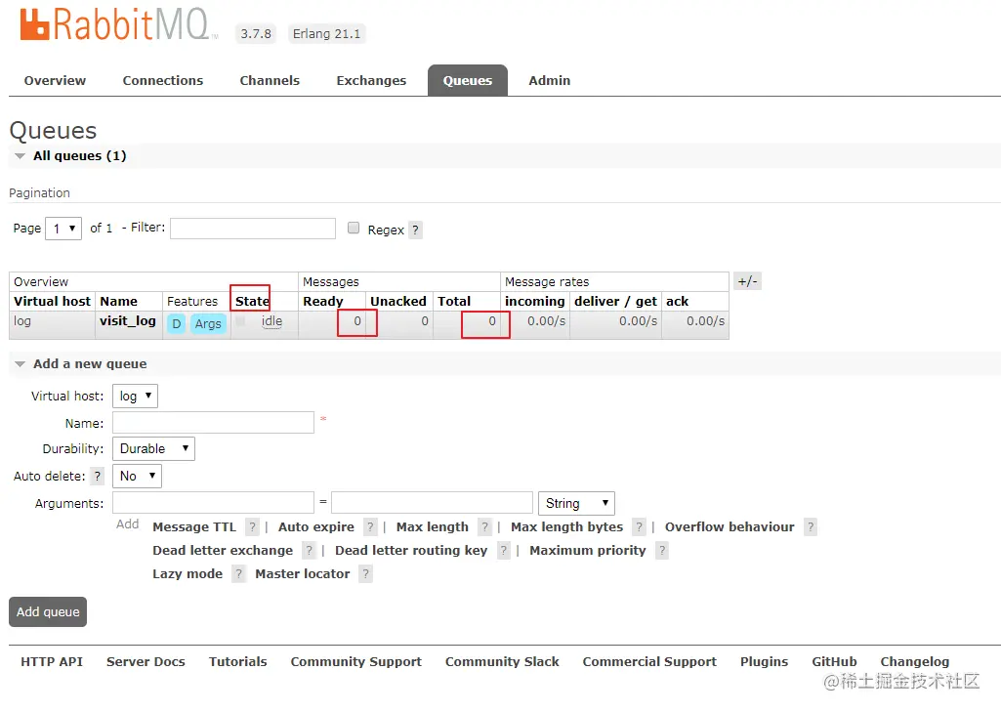Focus the queue Filter input field
1001x712 pixels.
pyautogui.click(x=253, y=228)
